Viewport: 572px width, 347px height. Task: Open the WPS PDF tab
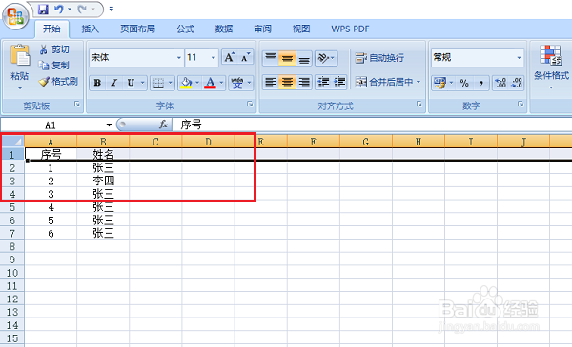350,29
